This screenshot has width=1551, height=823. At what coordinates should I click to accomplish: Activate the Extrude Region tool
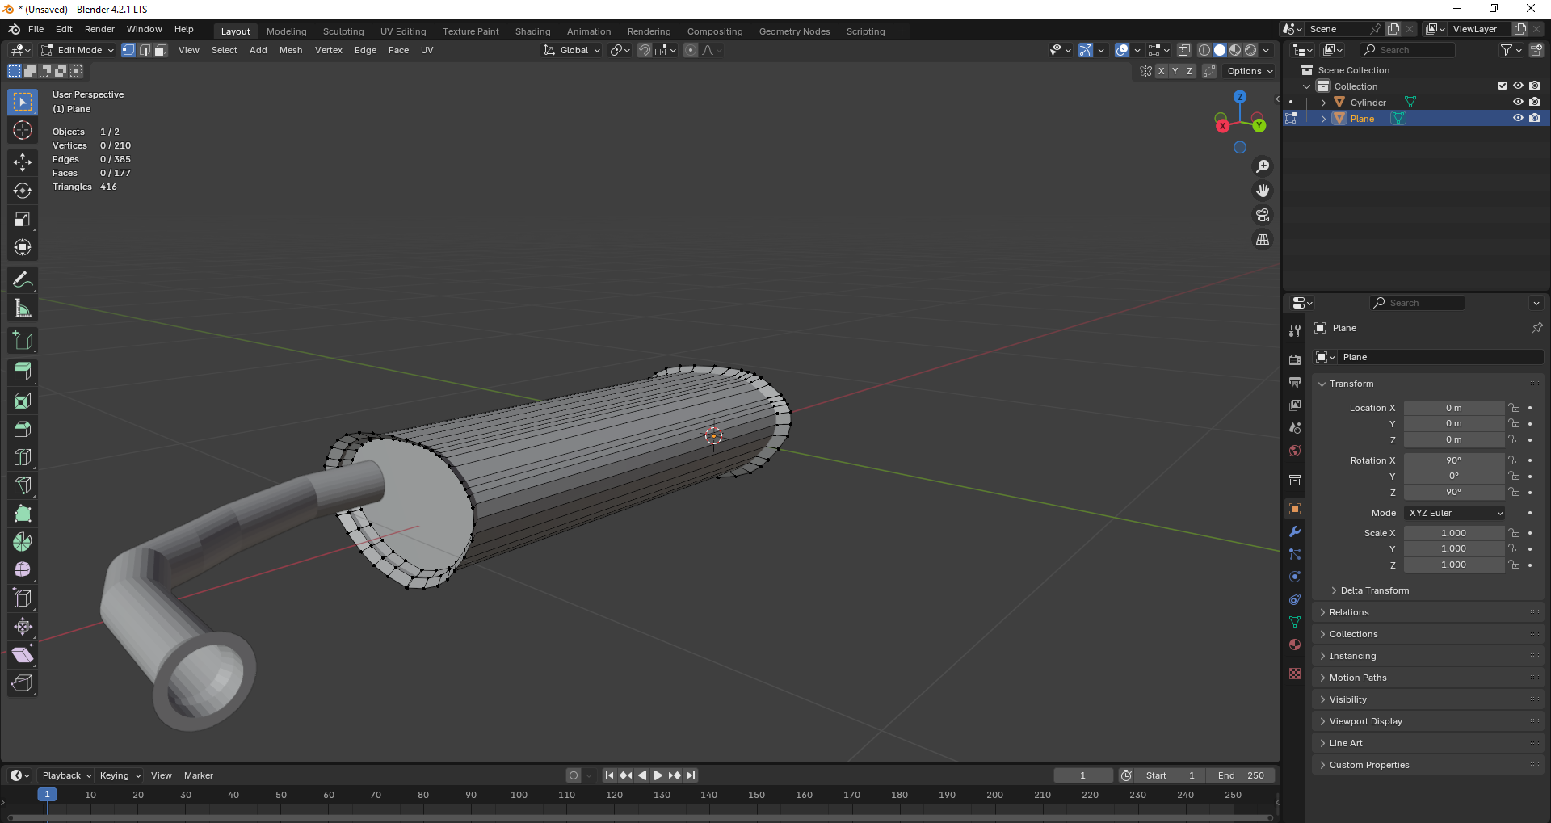point(23,372)
